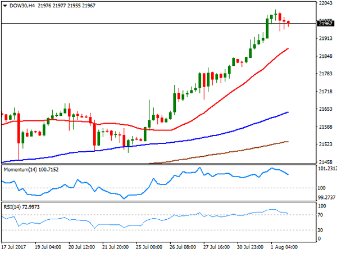The height and width of the screenshot is (253, 337).
Task: Click the 21523 price axis label
Action: click(326, 144)
